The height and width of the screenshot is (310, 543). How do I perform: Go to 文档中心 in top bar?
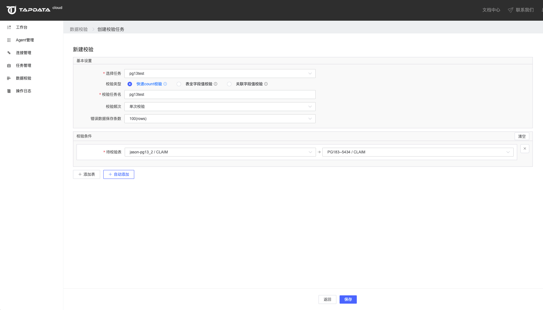coord(491,10)
